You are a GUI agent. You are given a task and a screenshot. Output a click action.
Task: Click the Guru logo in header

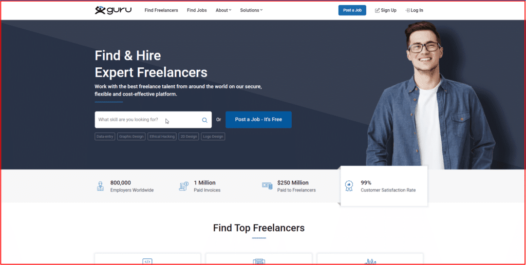point(114,10)
